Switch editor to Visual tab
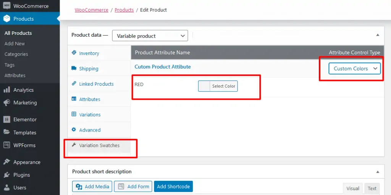 (x=352, y=188)
